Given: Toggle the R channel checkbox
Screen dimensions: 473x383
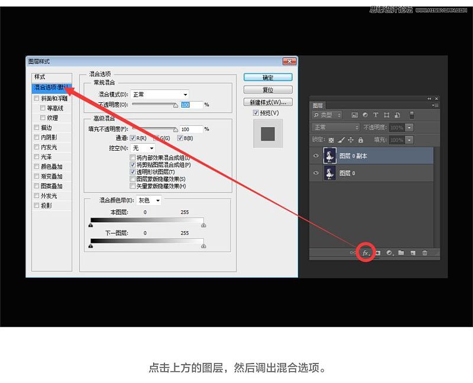Looking at the screenshot, I should [x=132, y=138].
